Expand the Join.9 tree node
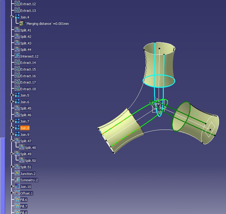Screen dimensions: 226x214 click(11, 134)
